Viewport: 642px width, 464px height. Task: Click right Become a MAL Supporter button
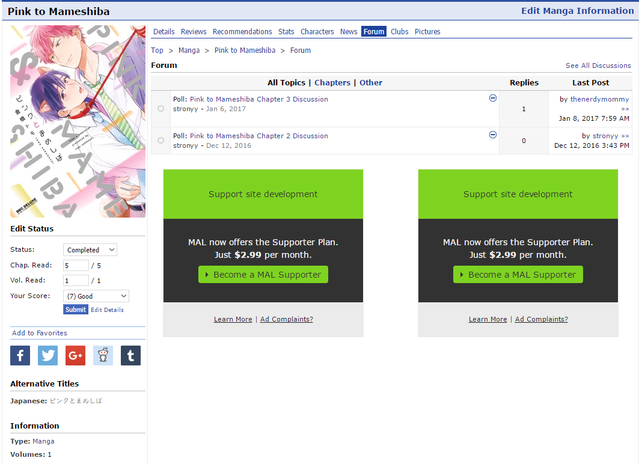(x=518, y=275)
